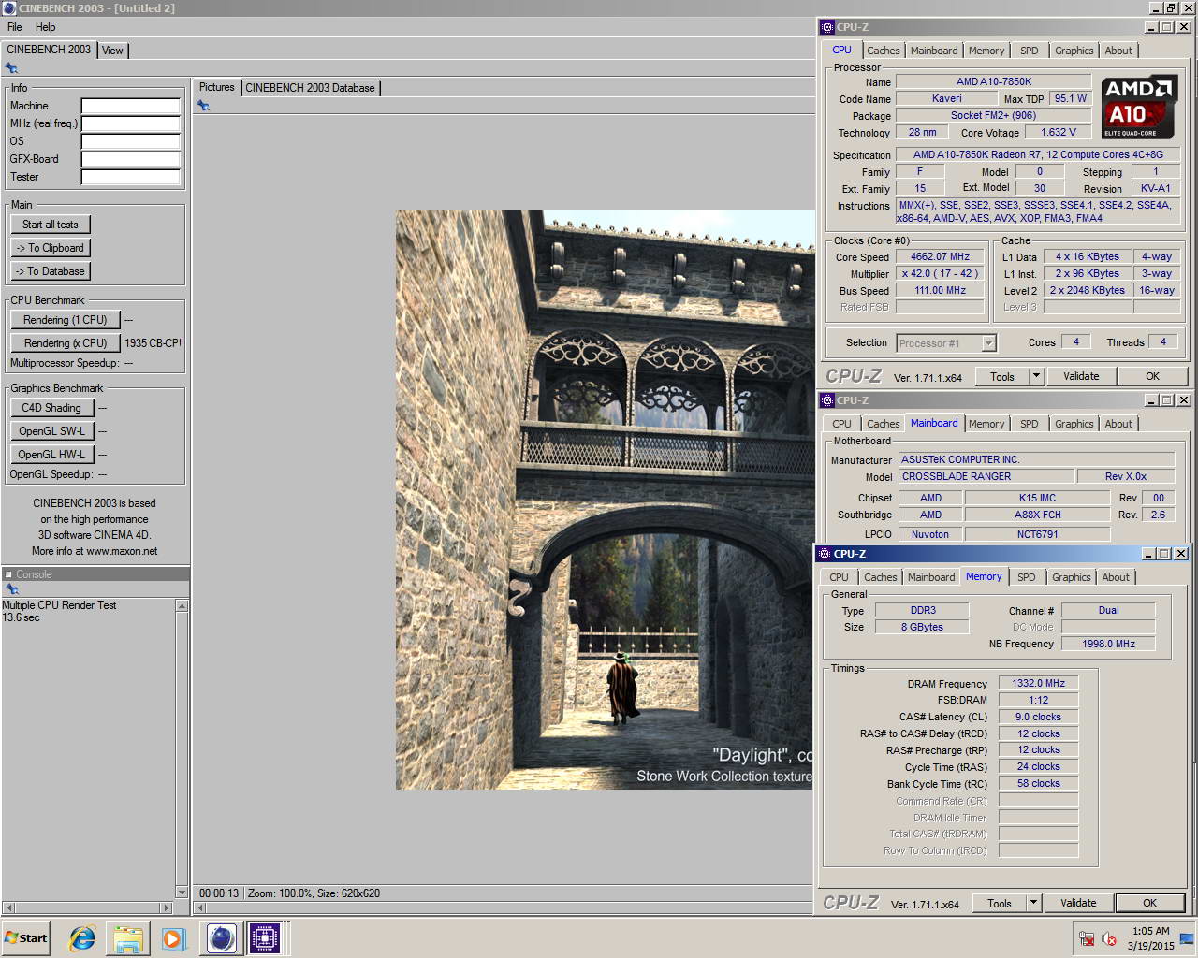Click the rendered Daylight castle image
The height and width of the screenshot is (958, 1198).
pyautogui.click(x=605, y=500)
